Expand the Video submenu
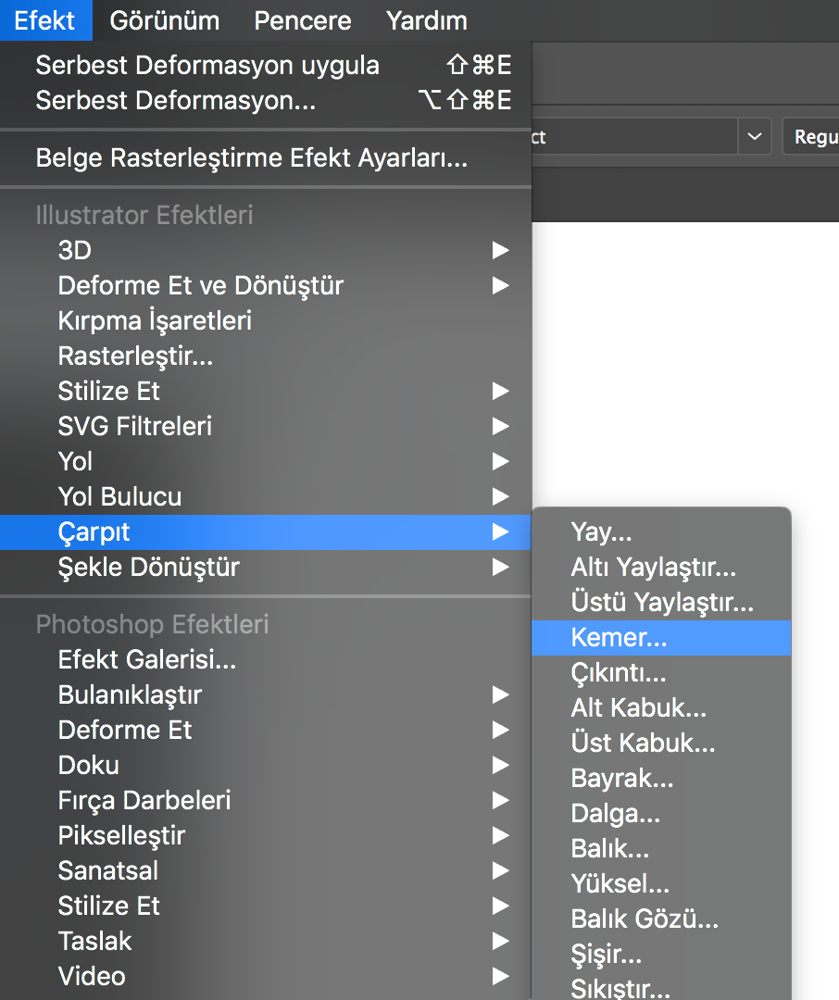The width and height of the screenshot is (839, 1000). [x=266, y=976]
